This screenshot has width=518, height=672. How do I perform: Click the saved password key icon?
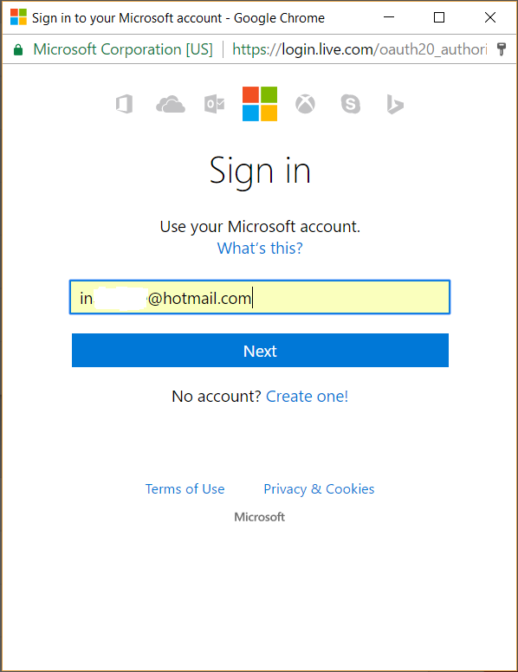pos(502,49)
